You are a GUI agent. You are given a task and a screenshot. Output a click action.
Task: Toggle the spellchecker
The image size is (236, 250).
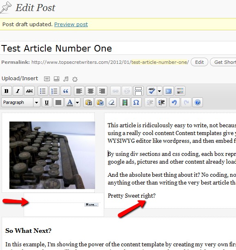coord(151,91)
